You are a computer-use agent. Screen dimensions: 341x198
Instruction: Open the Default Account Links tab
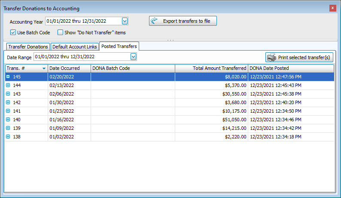coord(74,47)
